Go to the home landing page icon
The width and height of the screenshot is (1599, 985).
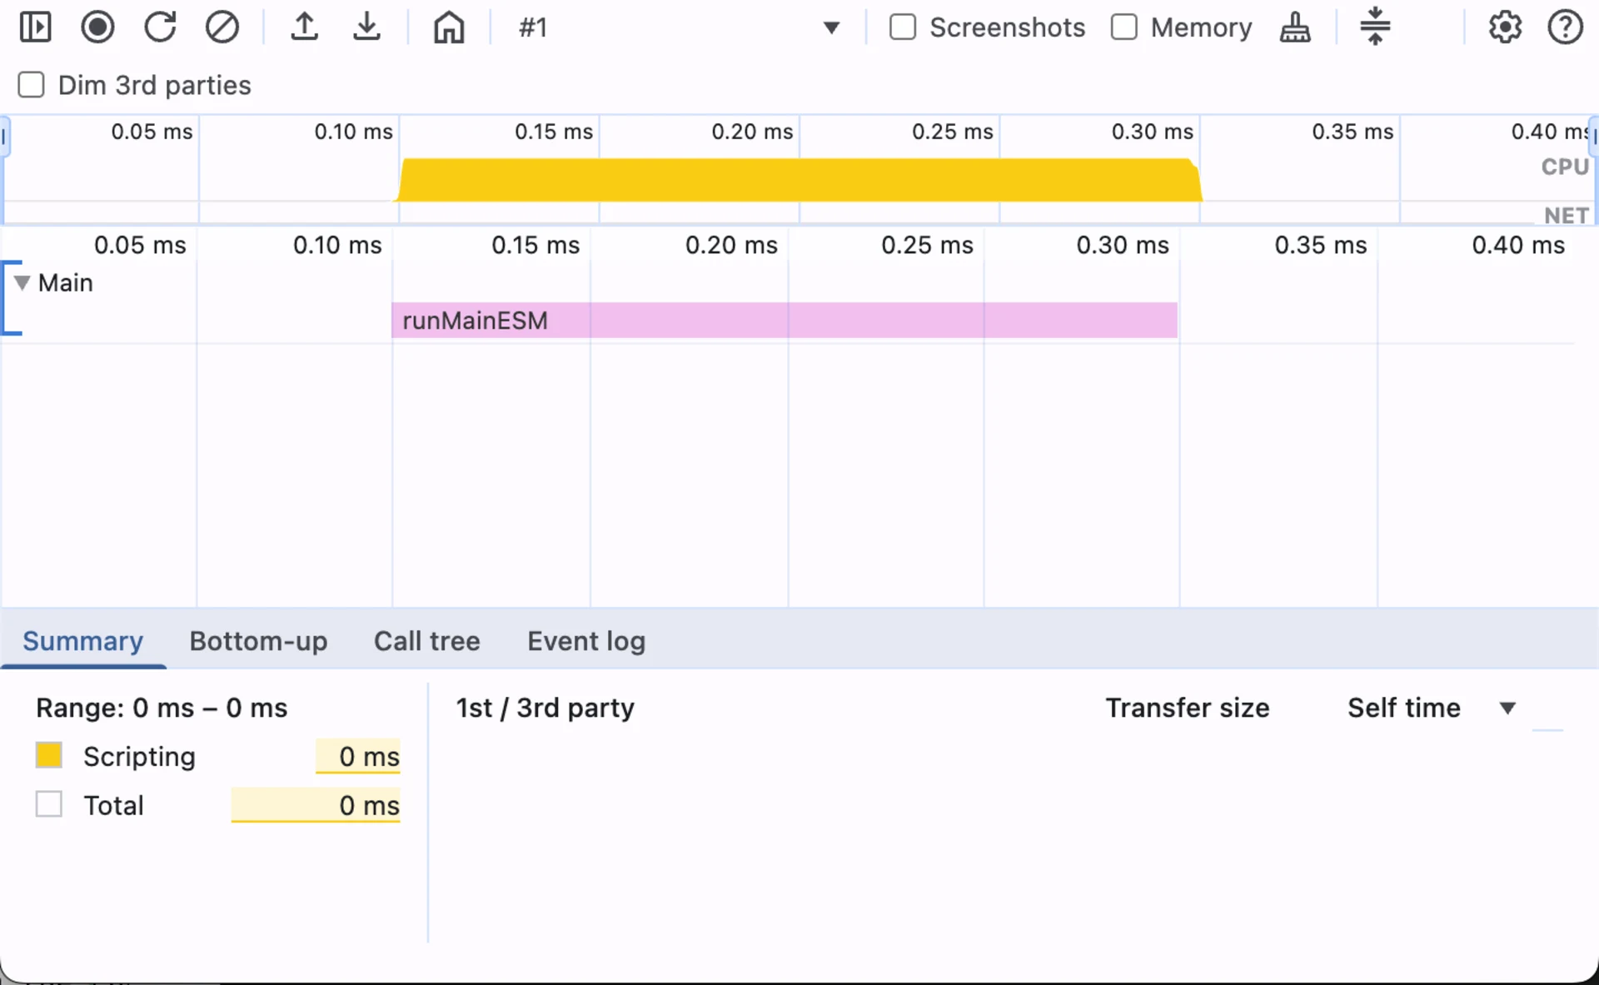tap(448, 27)
